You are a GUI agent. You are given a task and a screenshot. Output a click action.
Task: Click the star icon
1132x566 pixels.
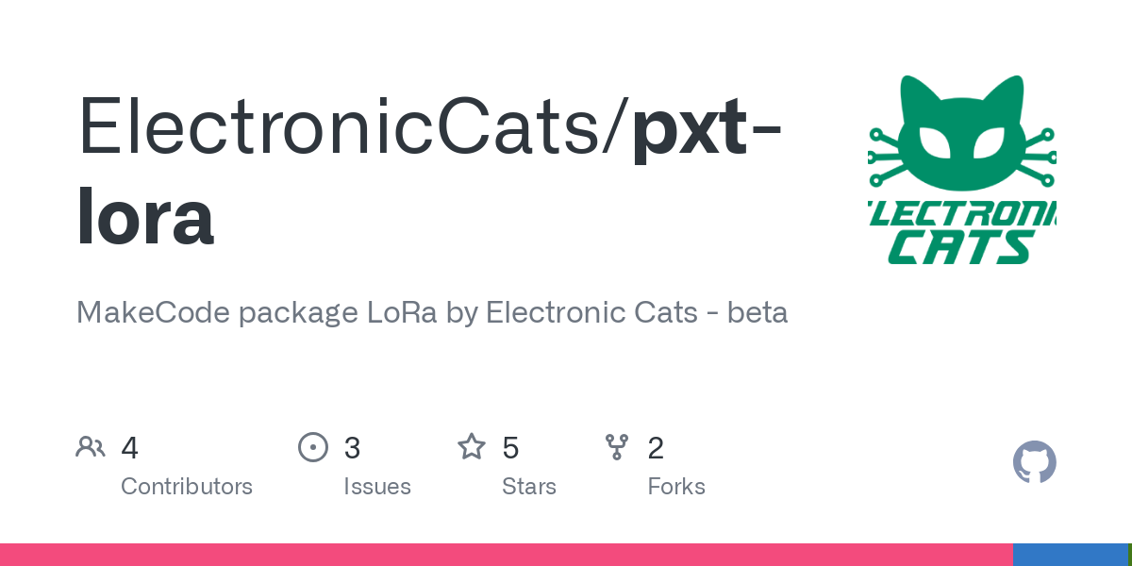coord(471,447)
